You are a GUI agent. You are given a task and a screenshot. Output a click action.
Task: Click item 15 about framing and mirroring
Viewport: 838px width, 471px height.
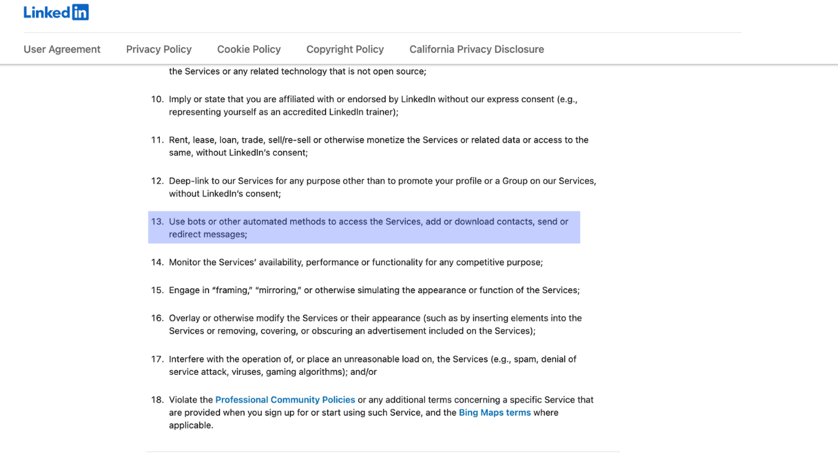374,290
